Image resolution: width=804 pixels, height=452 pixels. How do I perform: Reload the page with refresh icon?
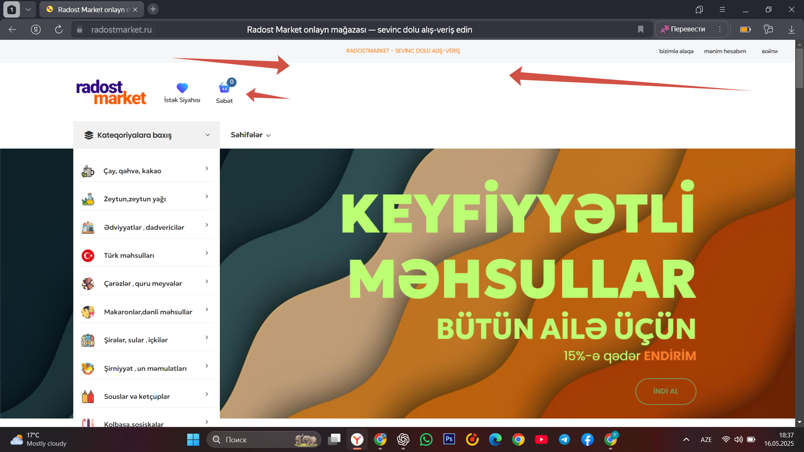pyautogui.click(x=59, y=29)
